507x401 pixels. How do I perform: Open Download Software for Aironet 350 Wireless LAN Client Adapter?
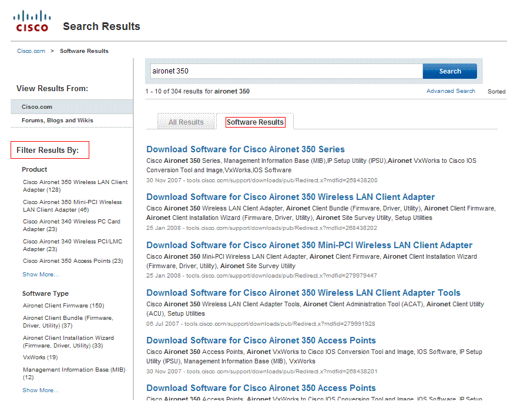pos(290,197)
